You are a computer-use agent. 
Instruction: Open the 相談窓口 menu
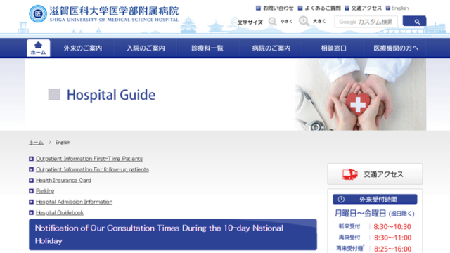pyautogui.click(x=333, y=48)
